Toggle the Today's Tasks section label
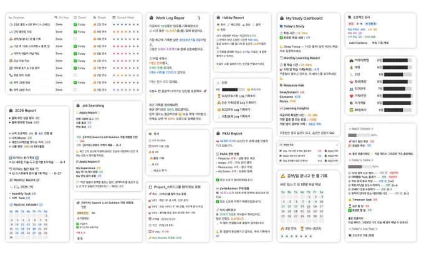Viewport: 424px width, 254px height. [361, 160]
